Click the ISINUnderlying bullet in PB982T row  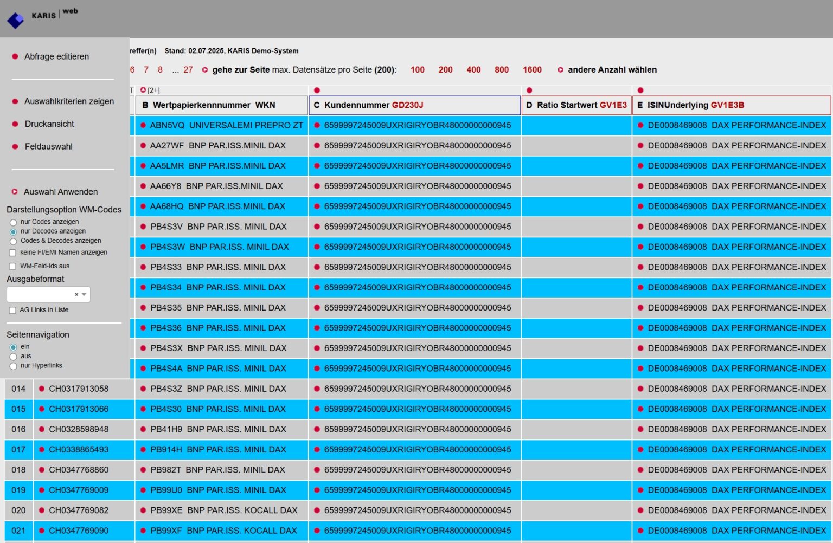click(640, 470)
